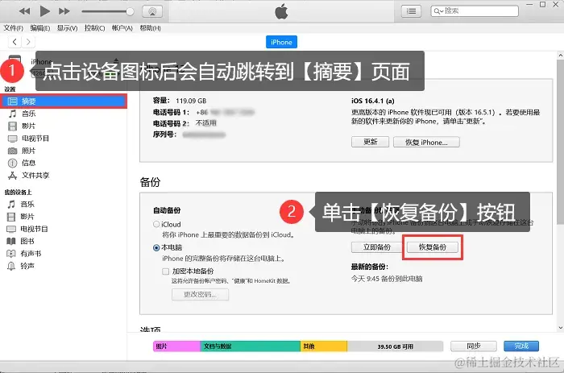Screen dimensions: 564x373
Task: Select the blue iPhone tab button
Action: 281,42
